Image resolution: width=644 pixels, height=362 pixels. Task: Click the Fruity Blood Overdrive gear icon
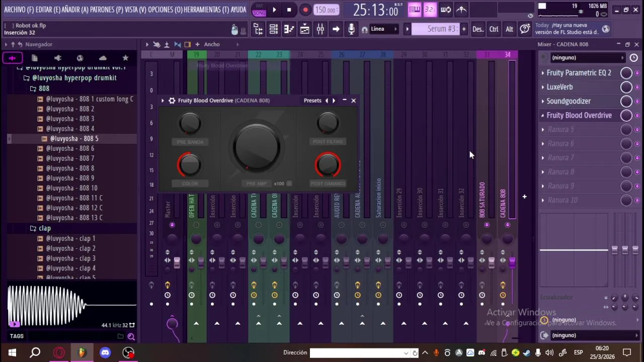coord(172,101)
